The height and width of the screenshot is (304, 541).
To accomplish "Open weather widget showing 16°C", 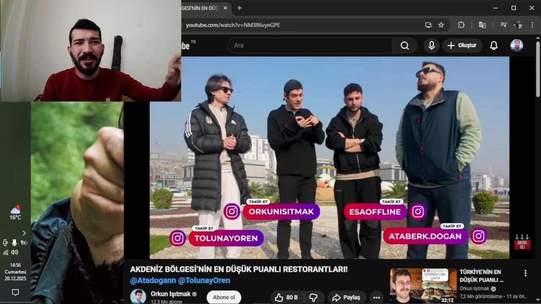I will [15, 213].
